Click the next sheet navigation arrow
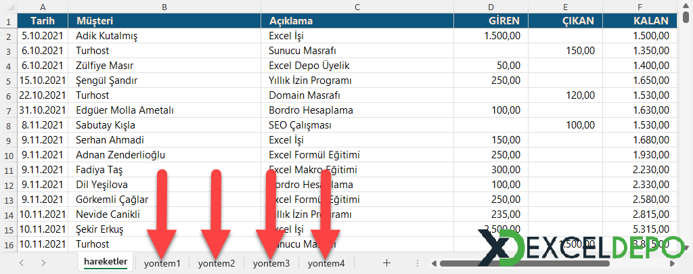 point(43,262)
